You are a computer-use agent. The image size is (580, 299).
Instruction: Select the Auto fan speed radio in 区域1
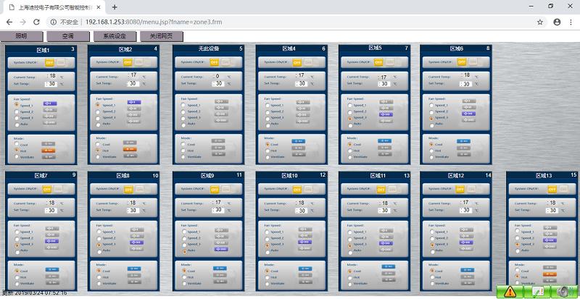[16, 124]
